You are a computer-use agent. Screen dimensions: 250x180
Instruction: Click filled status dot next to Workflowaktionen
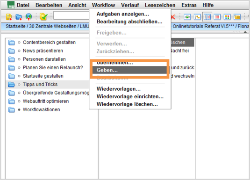[19, 109]
